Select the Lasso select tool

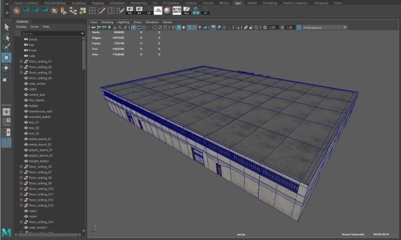coord(7,37)
